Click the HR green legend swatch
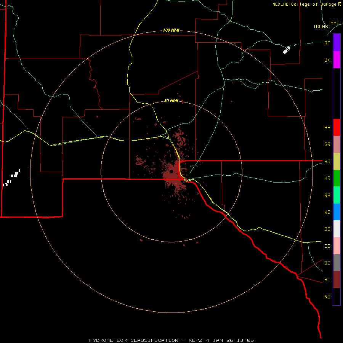The width and height of the screenshot is (343, 343). (x=337, y=178)
